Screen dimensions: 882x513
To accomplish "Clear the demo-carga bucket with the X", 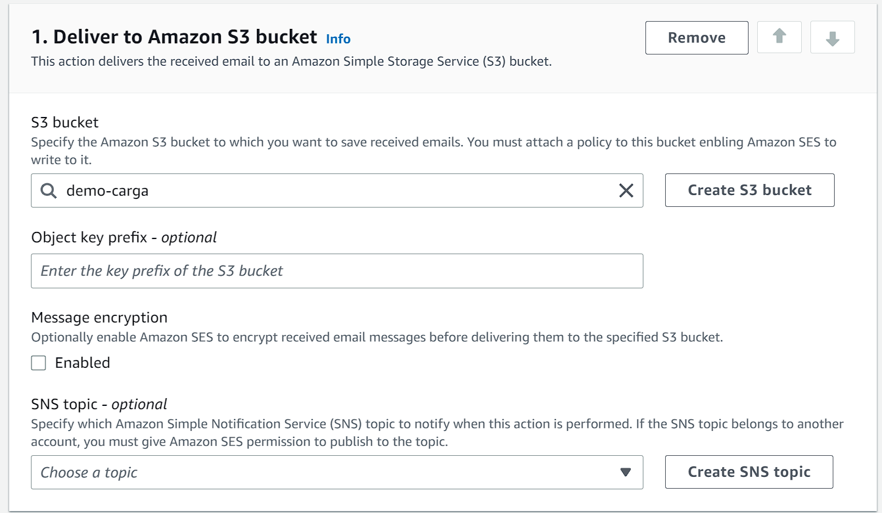I will [626, 190].
